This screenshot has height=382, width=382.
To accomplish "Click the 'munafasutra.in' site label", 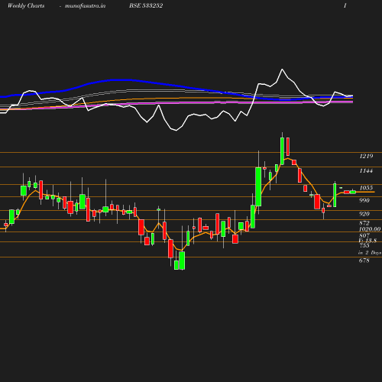I will [85, 6].
